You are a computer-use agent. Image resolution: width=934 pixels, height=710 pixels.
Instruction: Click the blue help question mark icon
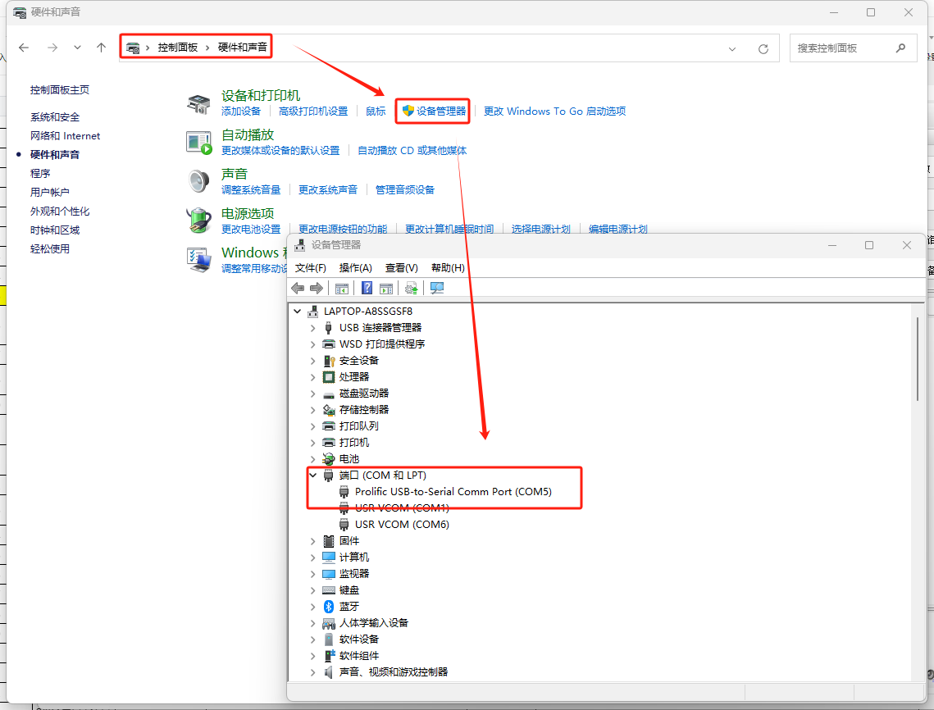click(x=367, y=289)
